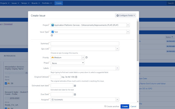Image resolution: width=175 pixels, height=109 pixels.
Task: Cancel the Create Issue dialog
Action: point(133,107)
